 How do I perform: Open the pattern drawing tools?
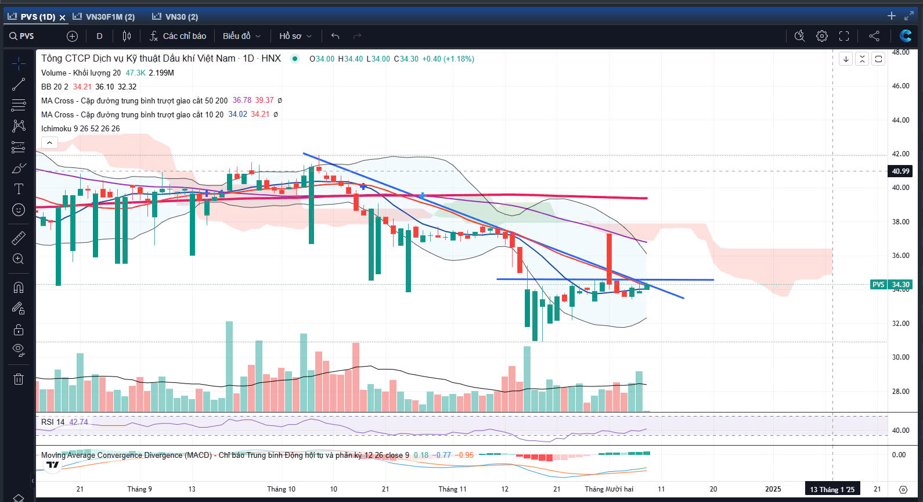19,126
